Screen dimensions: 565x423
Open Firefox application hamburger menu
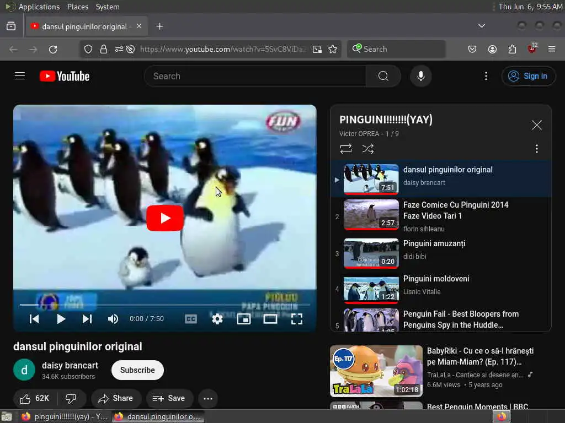point(552,49)
